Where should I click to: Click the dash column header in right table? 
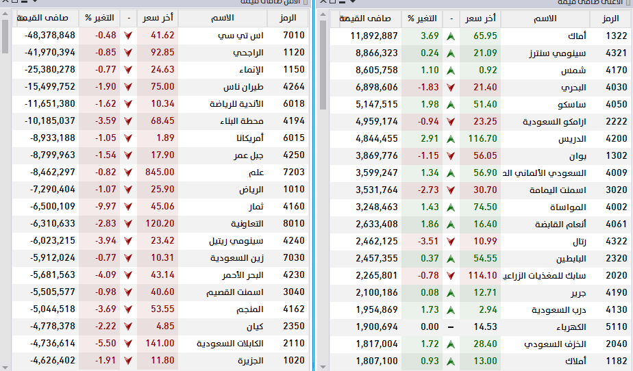(451, 18)
